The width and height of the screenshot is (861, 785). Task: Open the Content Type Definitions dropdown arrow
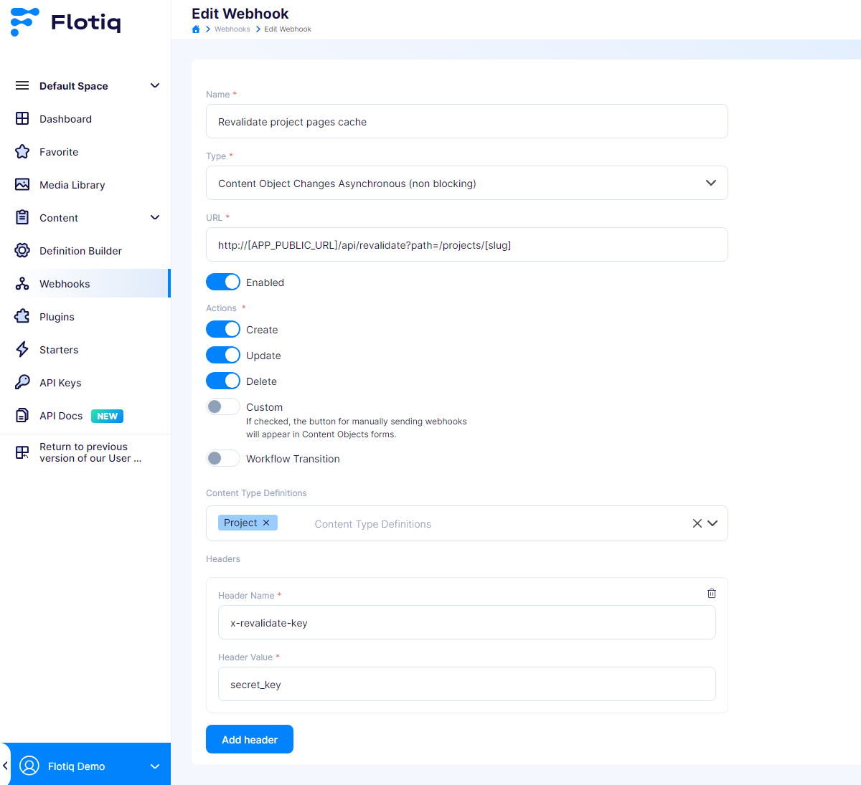tap(712, 523)
